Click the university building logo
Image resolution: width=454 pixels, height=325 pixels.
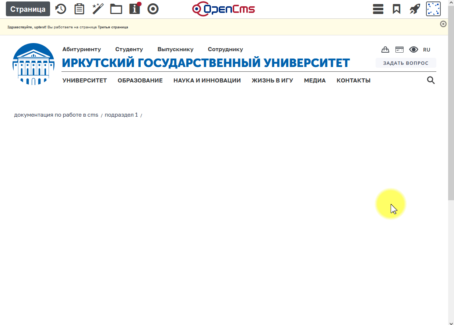pyautogui.click(x=34, y=64)
